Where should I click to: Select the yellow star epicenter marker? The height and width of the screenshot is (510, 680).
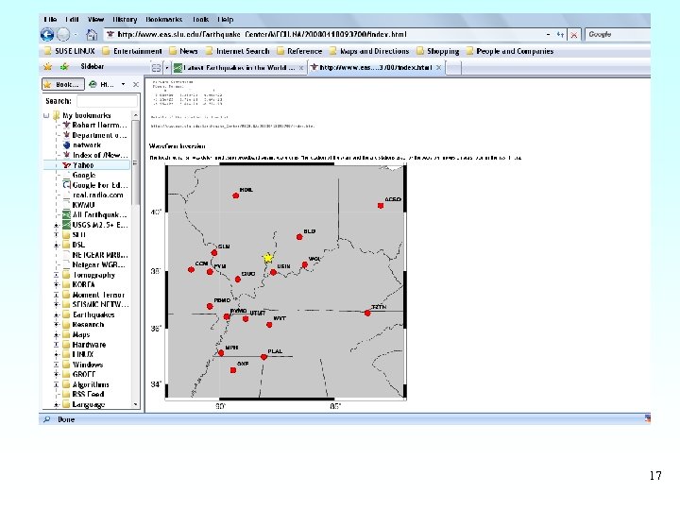268,257
